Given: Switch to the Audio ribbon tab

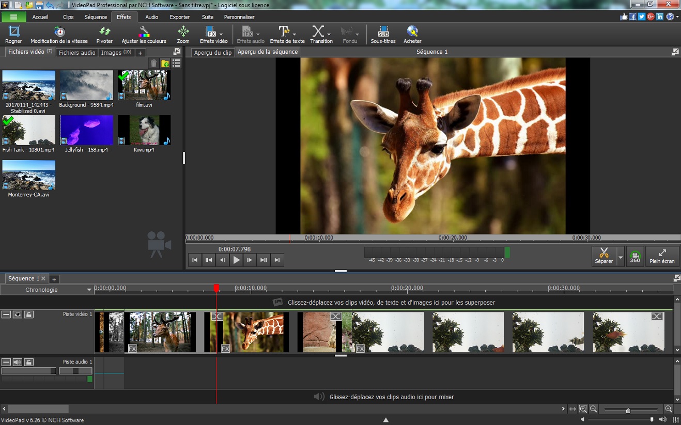Looking at the screenshot, I should (x=151, y=17).
